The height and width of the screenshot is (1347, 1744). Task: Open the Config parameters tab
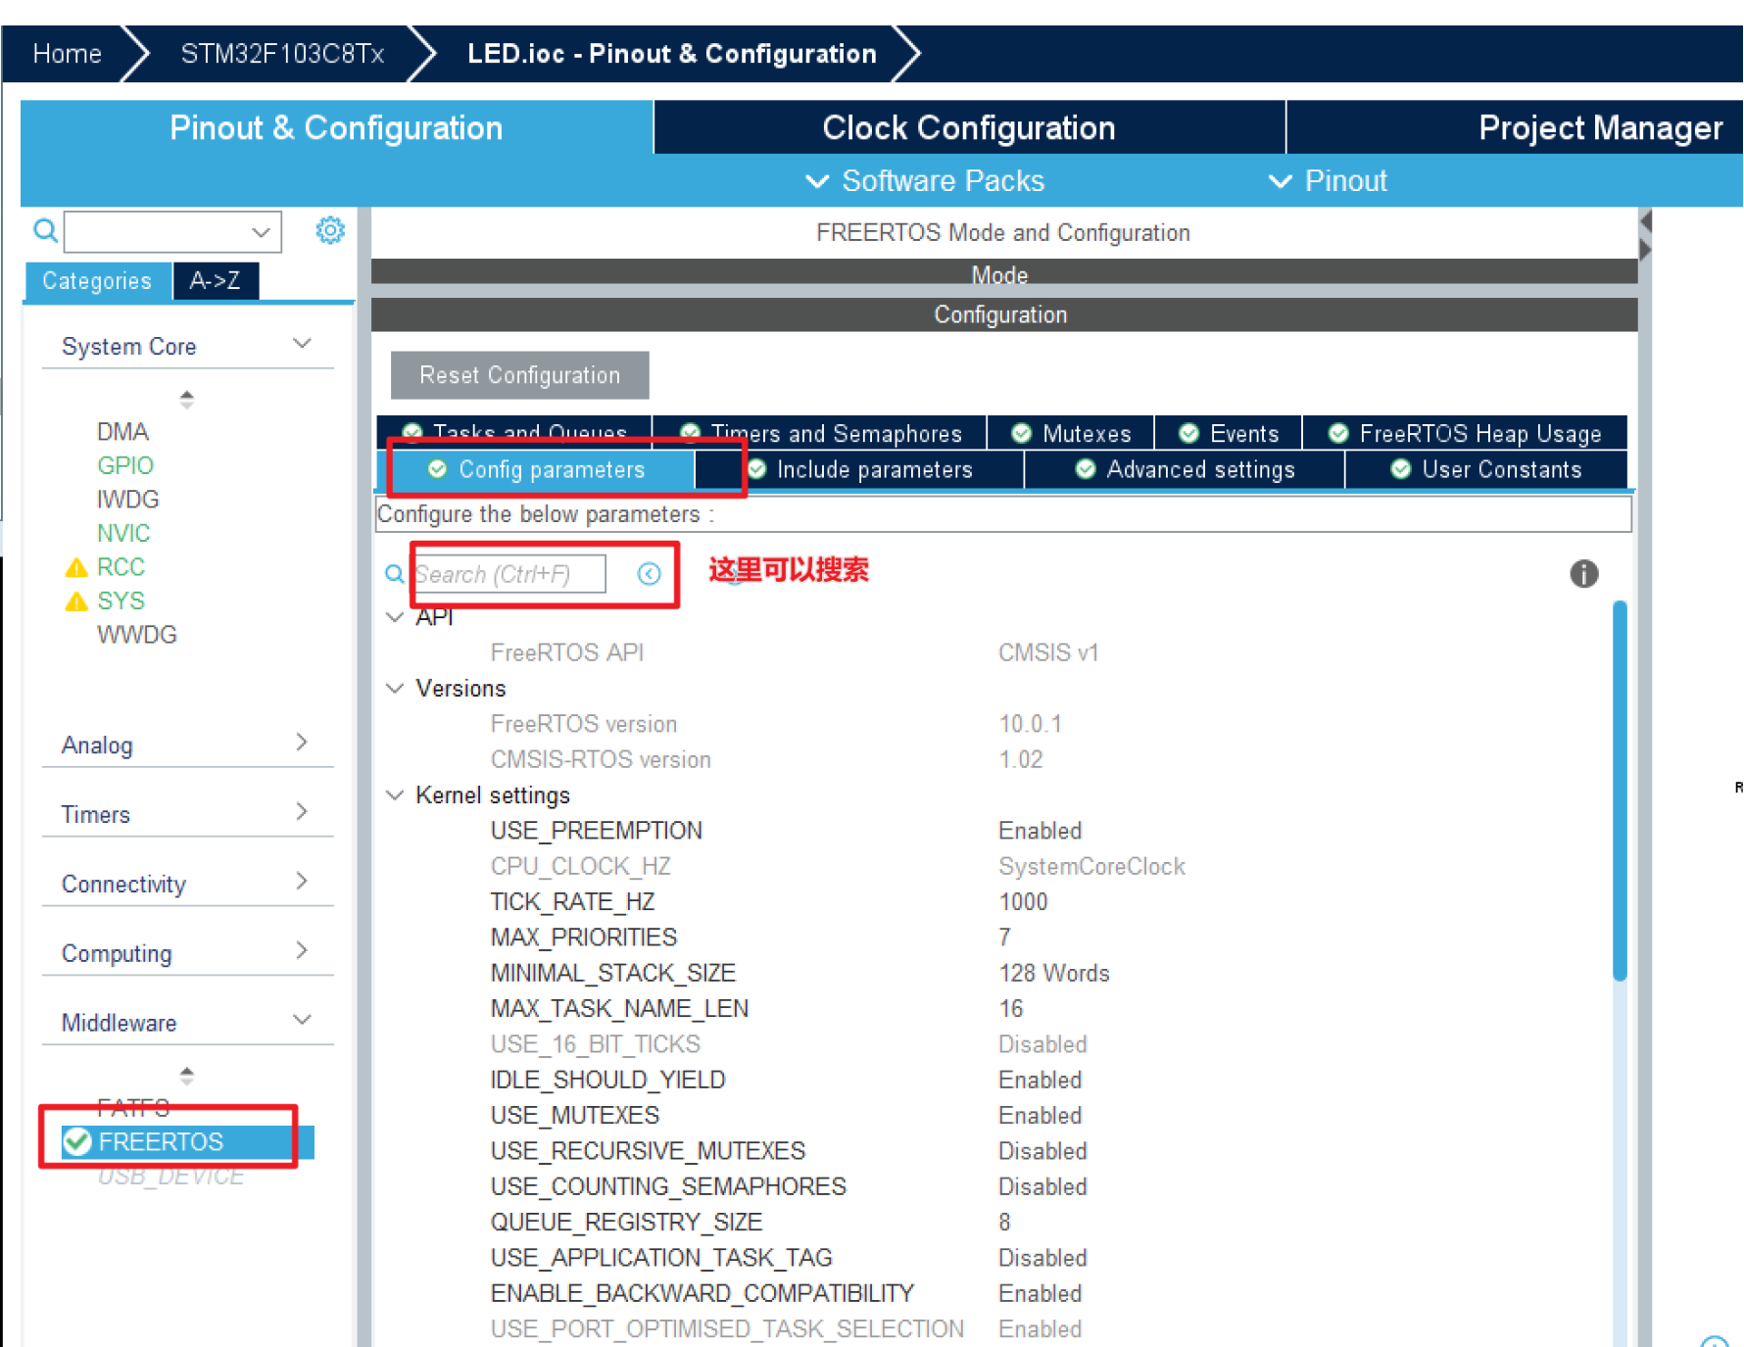536,470
